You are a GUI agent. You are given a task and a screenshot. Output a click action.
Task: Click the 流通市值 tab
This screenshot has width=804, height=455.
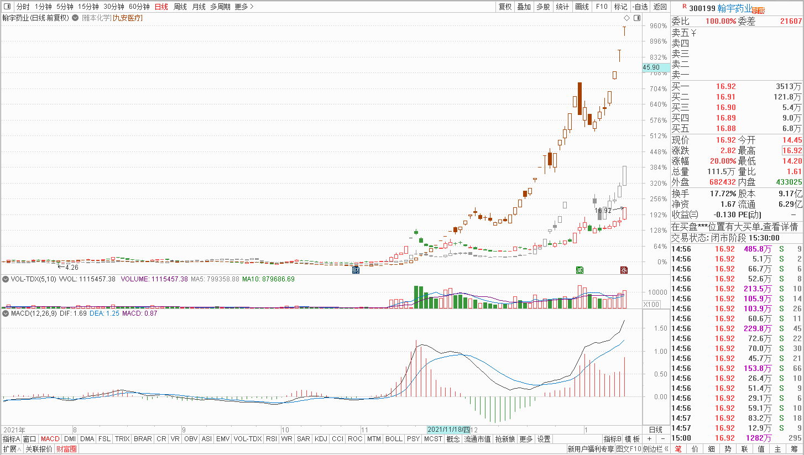point(477,439)
